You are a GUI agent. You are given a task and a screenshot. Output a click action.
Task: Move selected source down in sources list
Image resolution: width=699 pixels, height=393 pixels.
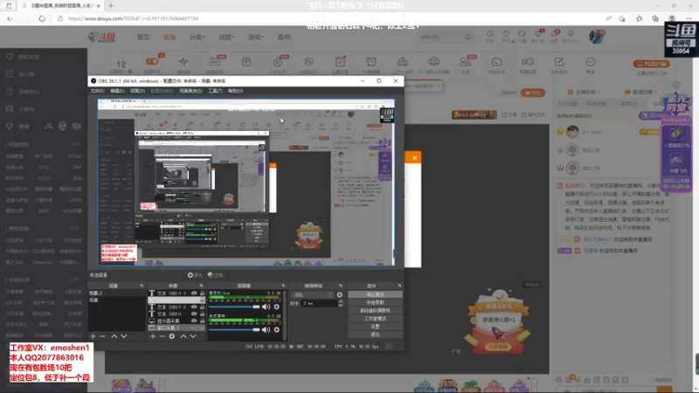click(x=193, y=336)
